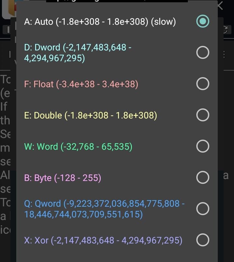Click the 'W: Word (-32,768 - 65,535)' text

pyautogui.click(x=78, y=147)
